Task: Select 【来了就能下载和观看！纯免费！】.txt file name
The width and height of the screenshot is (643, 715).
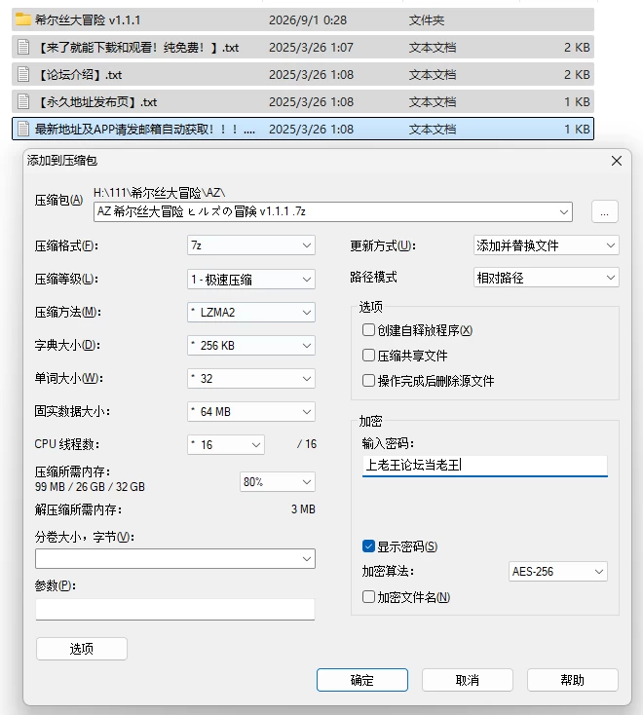Action: click(x=136, y=47)
